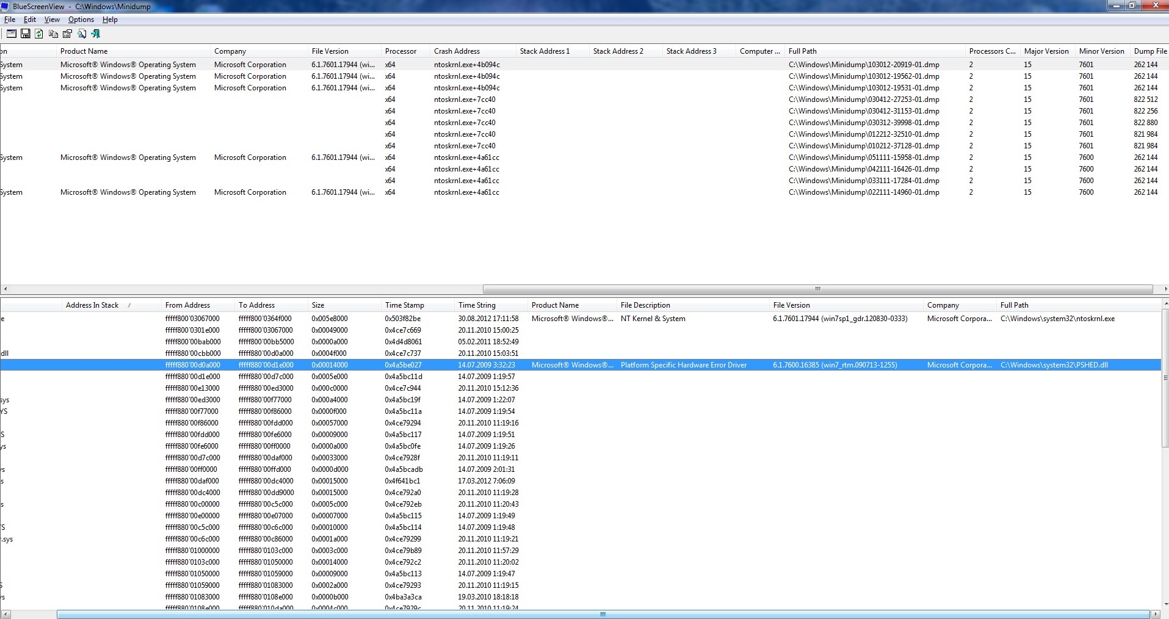This screenshot has width=1169, height=619.
Task: Select dump file 012212-32510-01.dmp row
Action: click(584, 134)
